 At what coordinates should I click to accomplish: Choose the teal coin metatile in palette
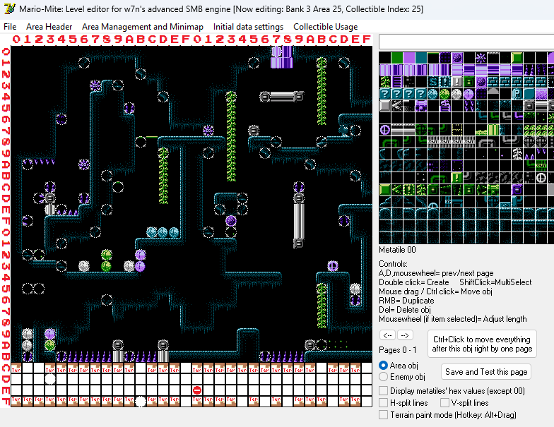[432, 93]
